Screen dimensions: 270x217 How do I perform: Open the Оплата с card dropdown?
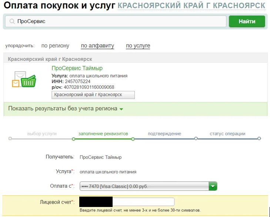pos(148,186)
